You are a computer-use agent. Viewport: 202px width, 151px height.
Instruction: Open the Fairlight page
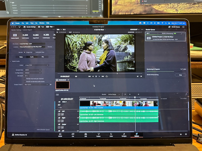tap(124, 135)
